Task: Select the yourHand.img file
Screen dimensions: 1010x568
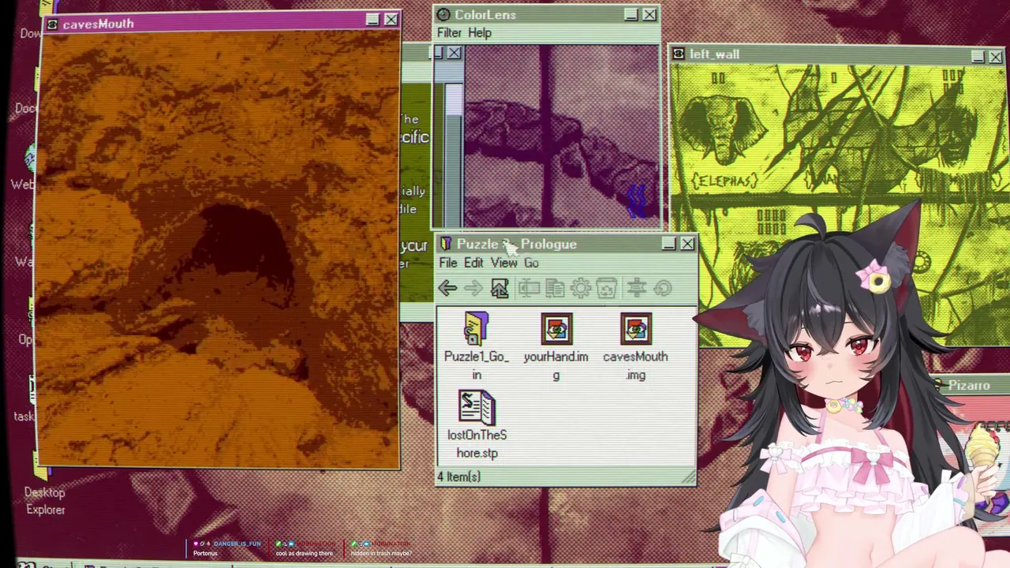Action: click(555, 346)
